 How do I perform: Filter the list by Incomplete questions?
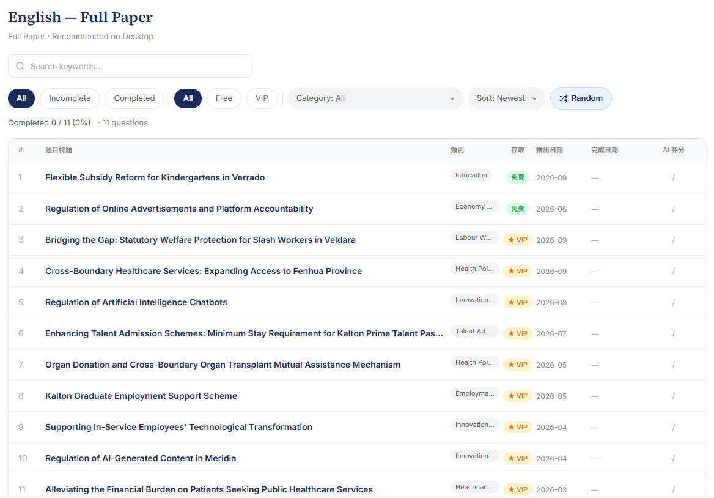(70, 98)
